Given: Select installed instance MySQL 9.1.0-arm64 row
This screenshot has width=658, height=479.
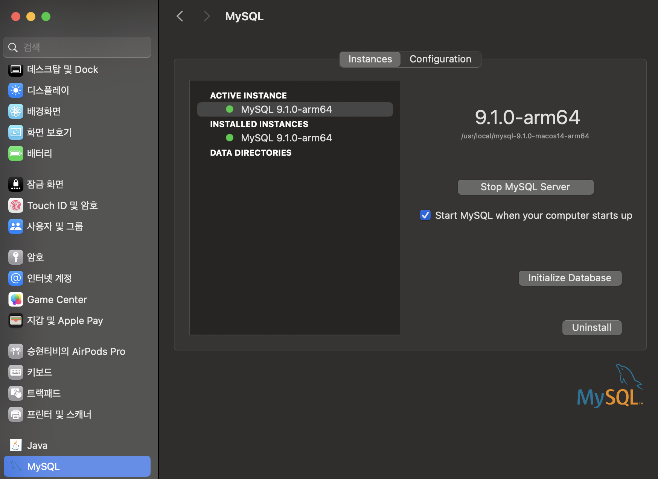Looking at the screenshot, I should pos(295,138).
